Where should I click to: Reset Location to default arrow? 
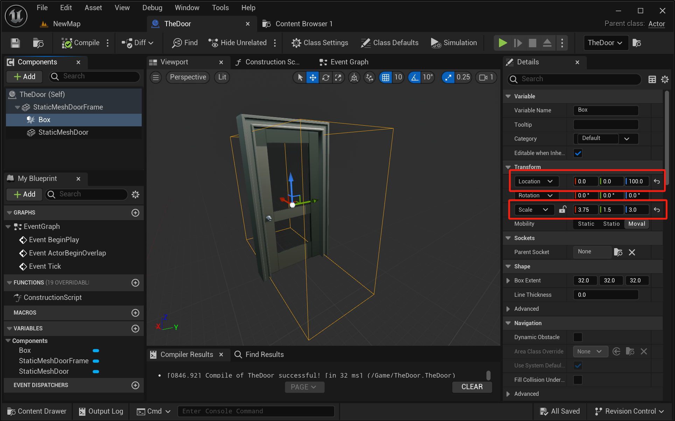coord(657,181)
